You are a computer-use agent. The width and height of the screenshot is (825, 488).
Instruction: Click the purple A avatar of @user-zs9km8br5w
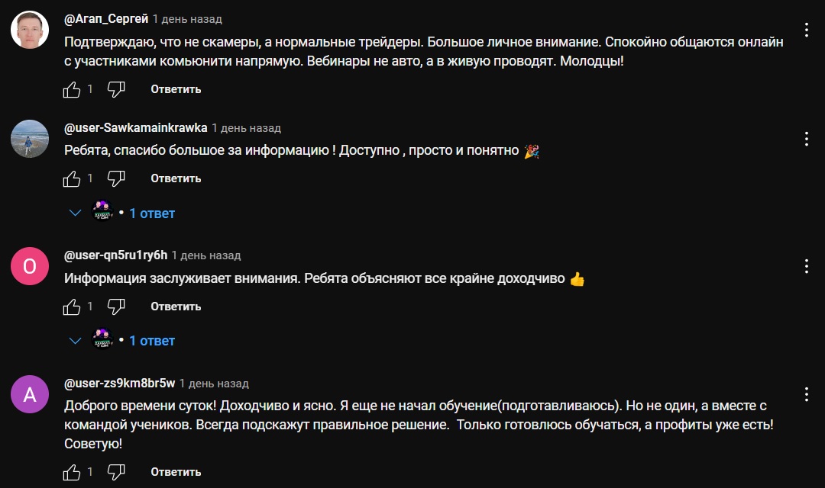[30, 394]
